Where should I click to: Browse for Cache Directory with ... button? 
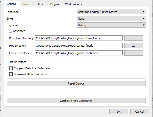pos(134,53)
